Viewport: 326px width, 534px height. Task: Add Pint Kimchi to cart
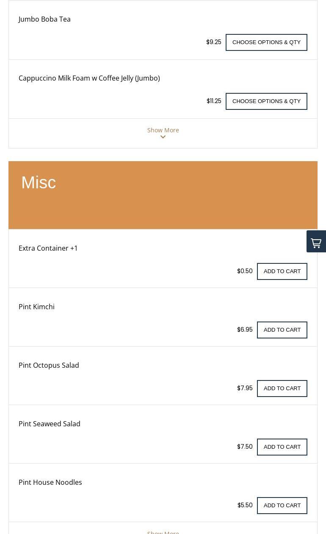pyautogui.click(x=282, y=330)
